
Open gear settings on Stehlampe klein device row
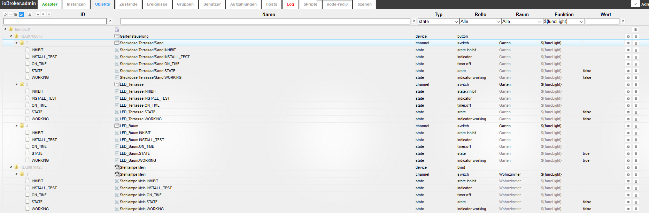[x=628, y=168]
